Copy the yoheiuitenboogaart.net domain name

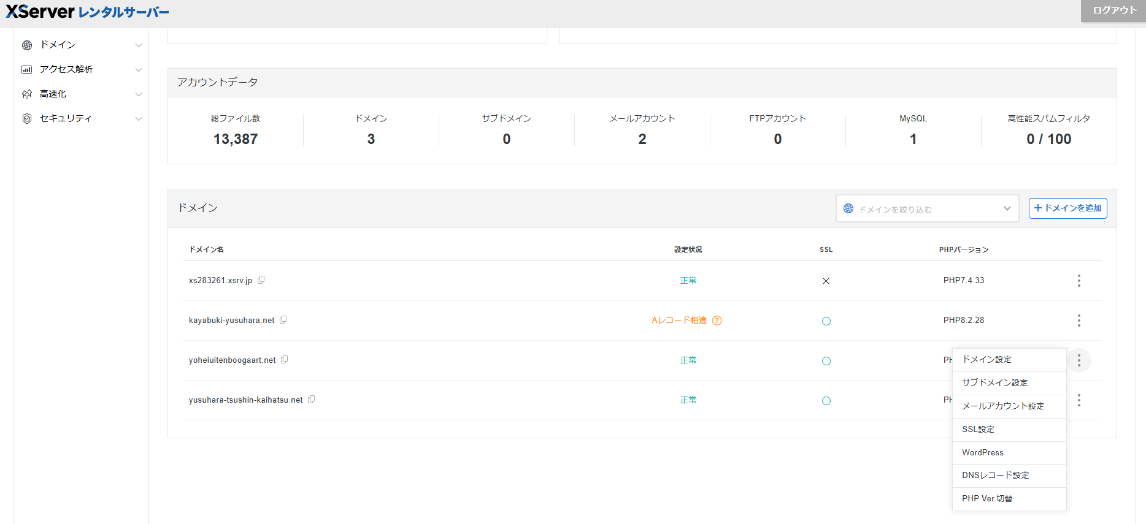[285, 360]
